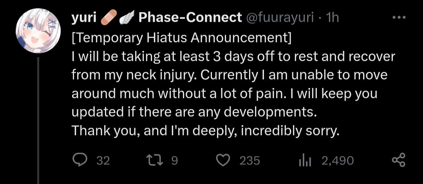Click the view count 2,490
The height and width of the screenshot is (184, 423).
338,161
